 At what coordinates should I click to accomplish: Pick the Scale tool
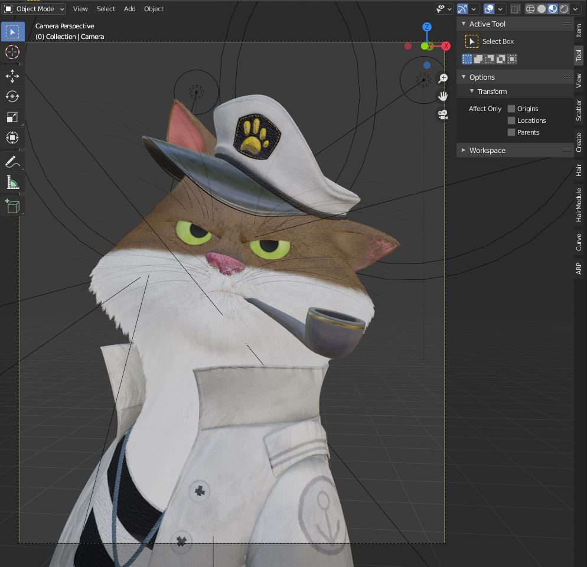(x=12, y=117)
